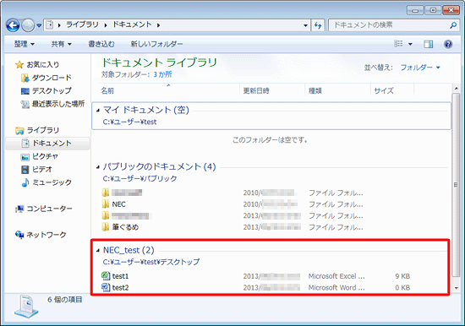Click the ドキュメント breadcrumb in address bar
Screen dimensions: 465x326
click(132, 24)
